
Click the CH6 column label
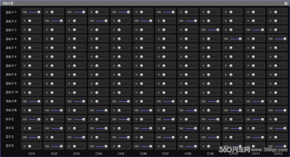(x=143, y=154)
